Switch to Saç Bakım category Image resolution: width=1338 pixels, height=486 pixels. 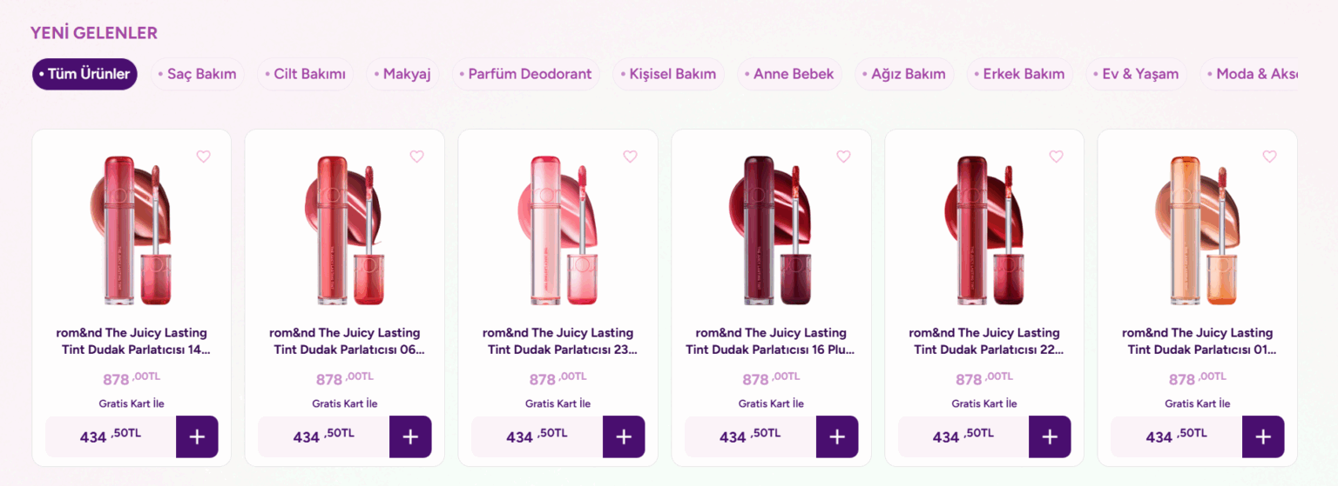197,74
